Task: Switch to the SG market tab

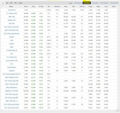Action: click(x=3, y=3)
